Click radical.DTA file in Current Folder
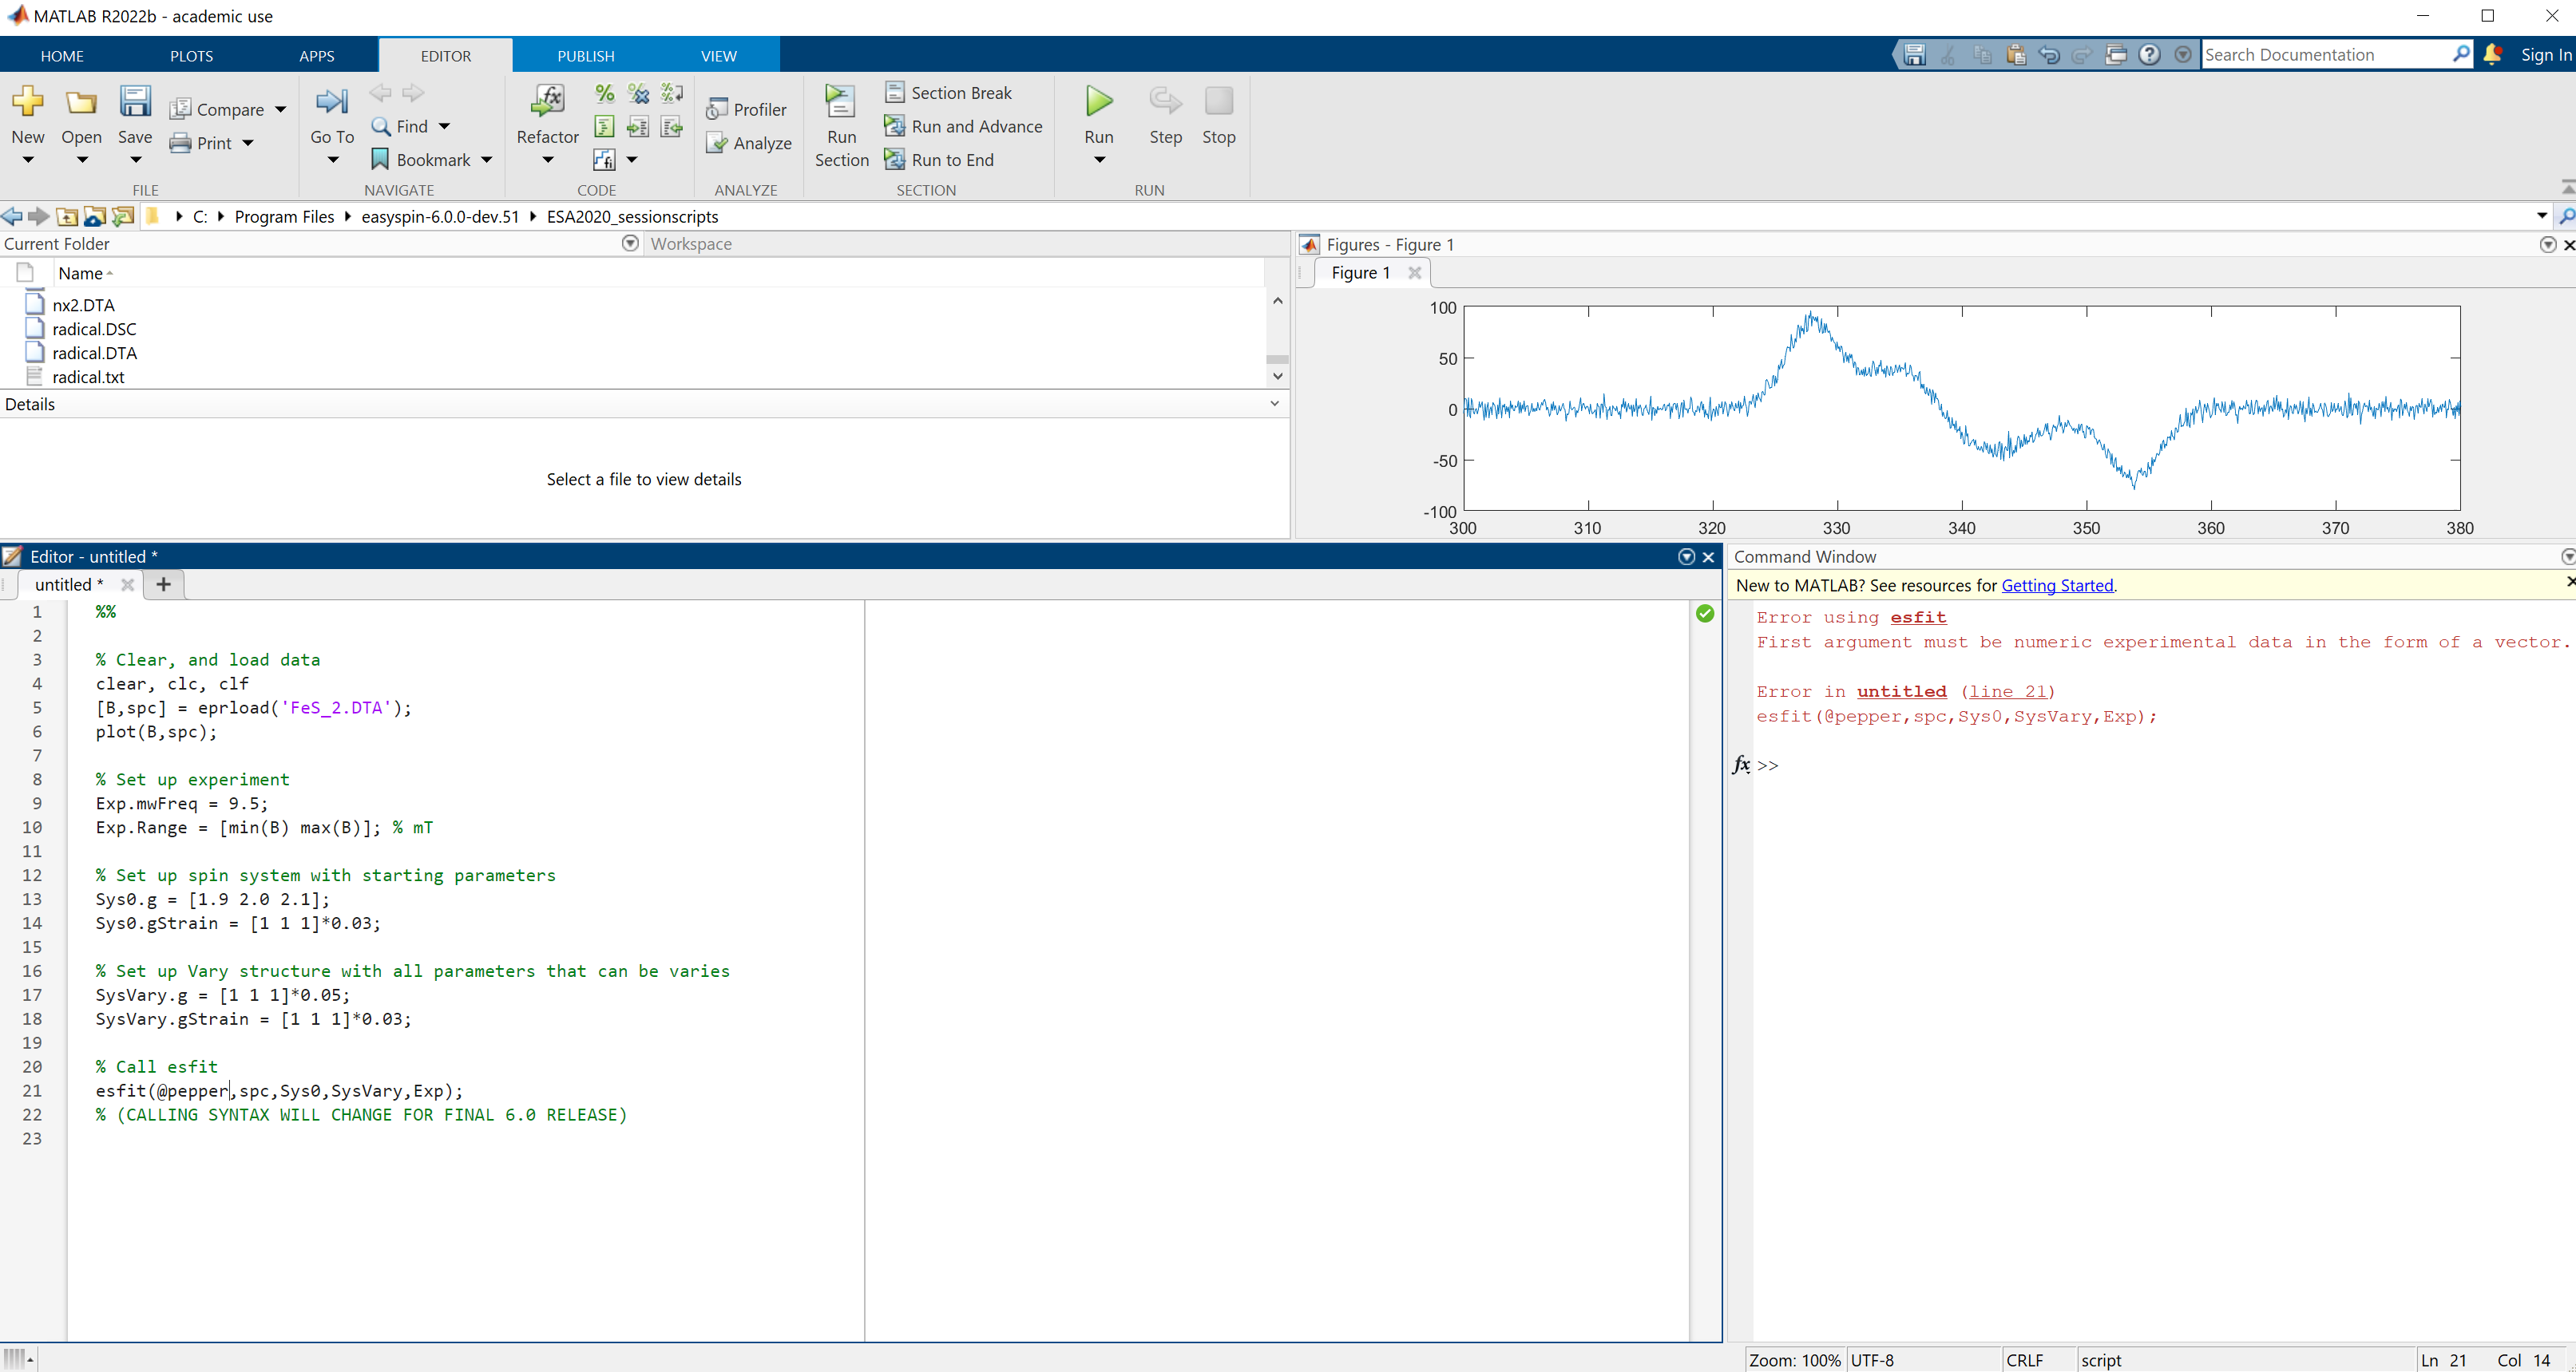 point(93,352)
